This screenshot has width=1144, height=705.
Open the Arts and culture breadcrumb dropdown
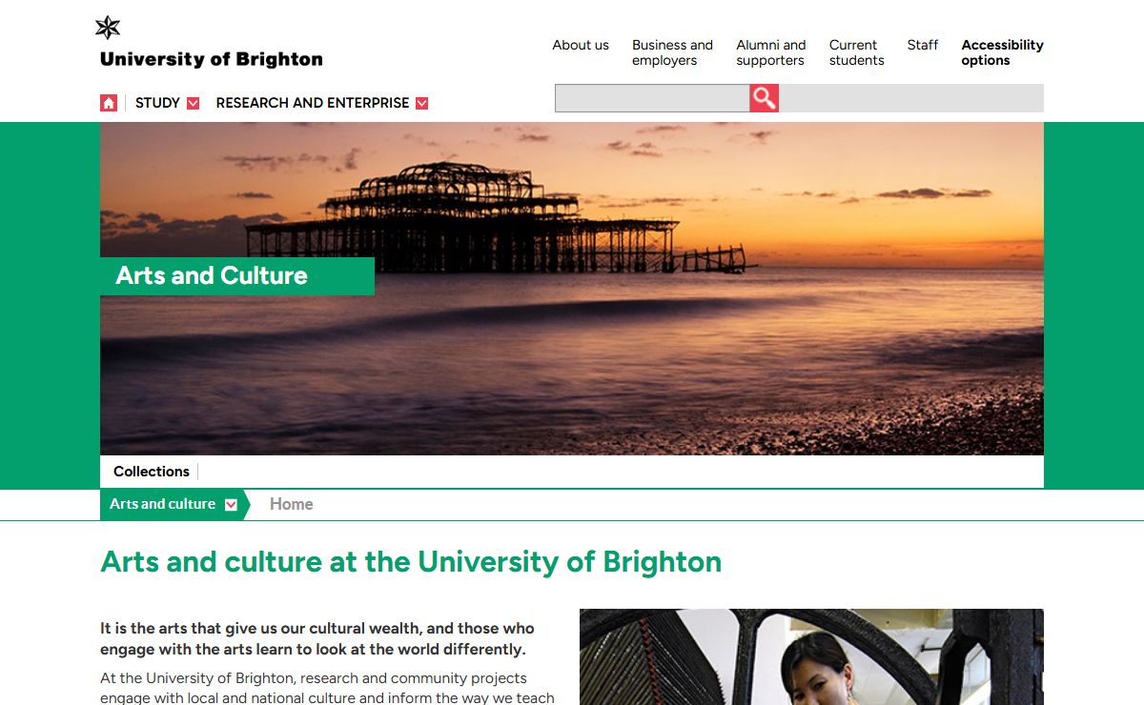tap(231, 505)
